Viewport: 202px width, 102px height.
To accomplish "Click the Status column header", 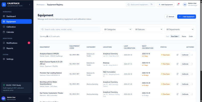I will click(163, 47).
